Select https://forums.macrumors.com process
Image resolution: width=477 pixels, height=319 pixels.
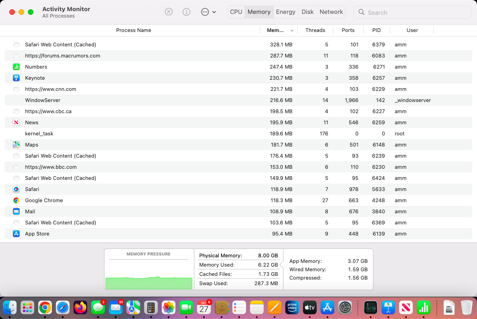click(x=239, y=56)
